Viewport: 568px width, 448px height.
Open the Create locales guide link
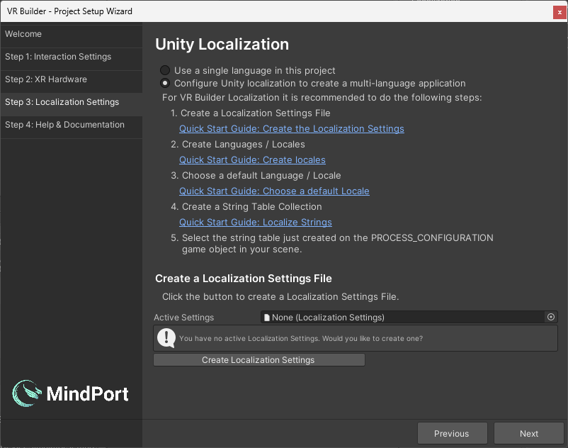[x=252, y=160]
